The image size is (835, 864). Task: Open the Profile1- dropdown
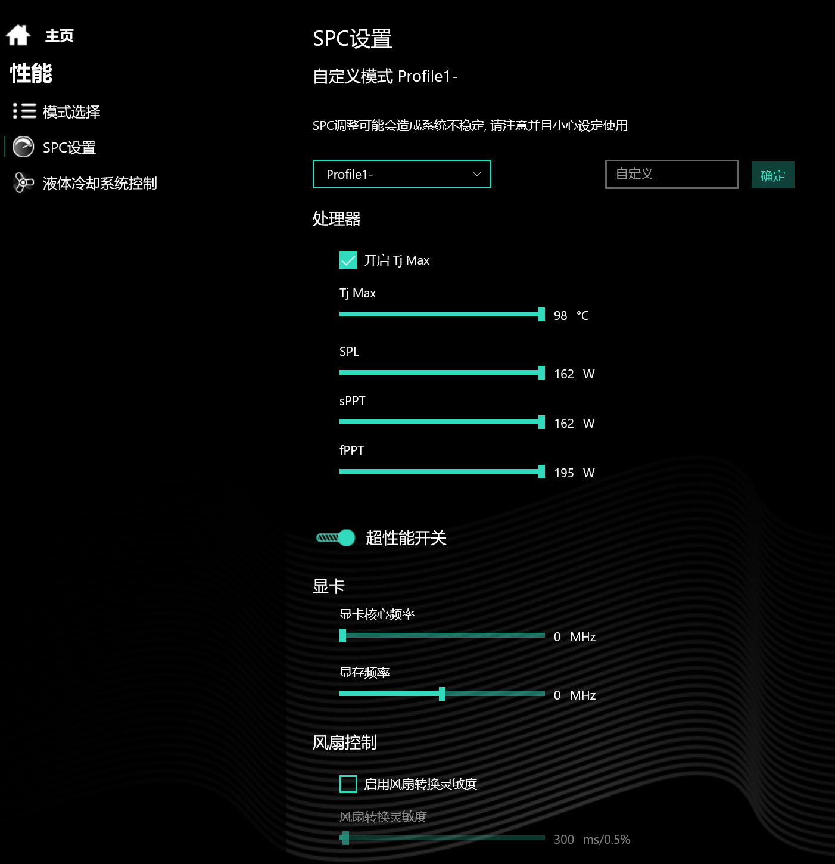(402, 174)
